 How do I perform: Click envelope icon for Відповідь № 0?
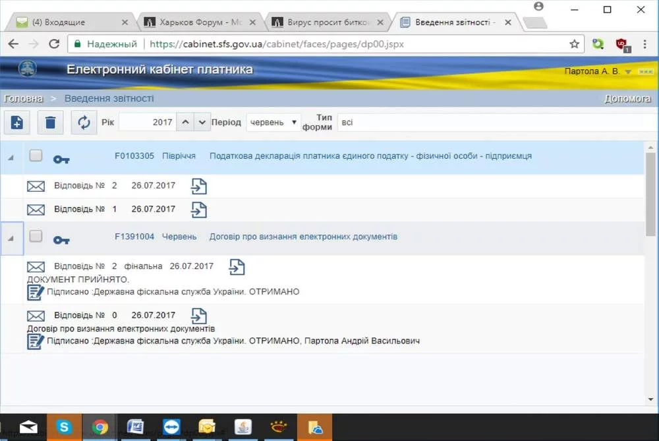pyautogui.click(x=36, y=316)
